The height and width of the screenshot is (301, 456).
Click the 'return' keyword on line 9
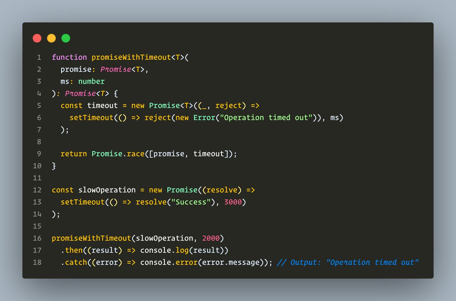(x=74, y=154)
